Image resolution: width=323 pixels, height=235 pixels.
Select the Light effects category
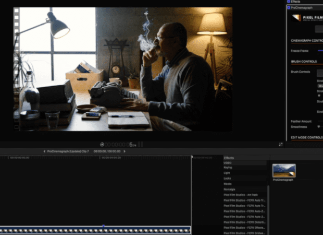pyautogui.click(x=245, y=173)
